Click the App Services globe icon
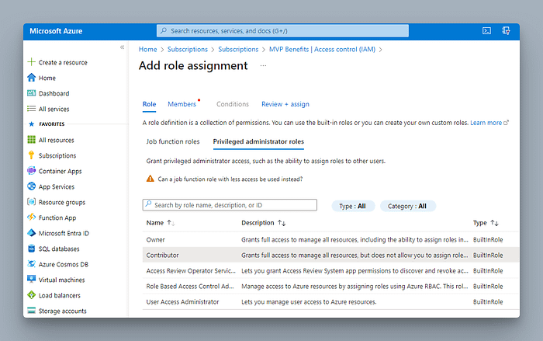543x341 pixels. [31, 186]
